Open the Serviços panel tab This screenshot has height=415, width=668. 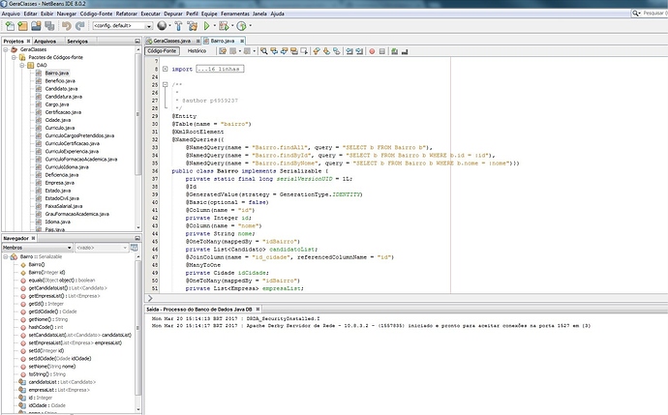(x=78, y=42)
